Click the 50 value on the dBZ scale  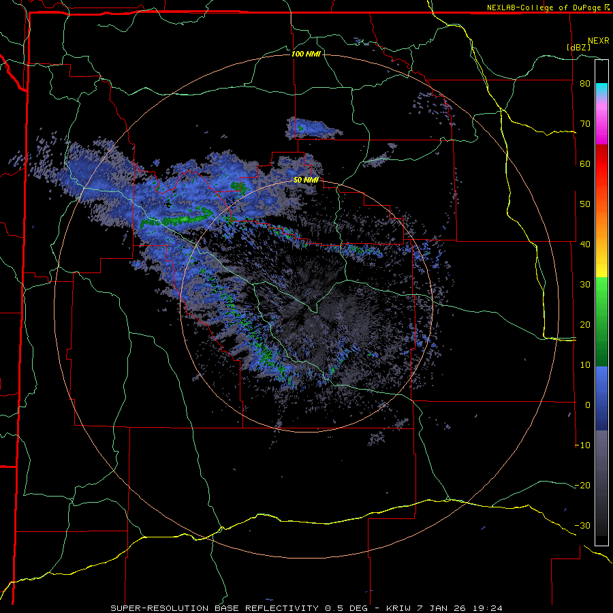(585, 204)
